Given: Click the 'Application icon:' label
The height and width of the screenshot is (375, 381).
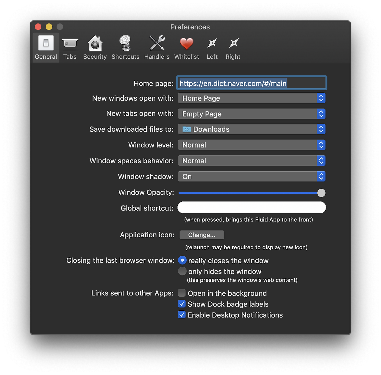Looking at the screenshot, I should [x=147, y=235].
